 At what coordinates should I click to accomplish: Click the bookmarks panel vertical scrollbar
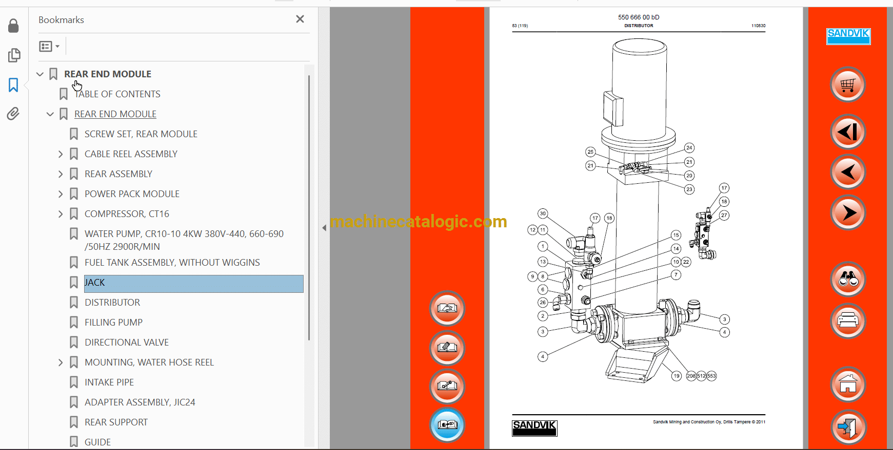[309, 207]
